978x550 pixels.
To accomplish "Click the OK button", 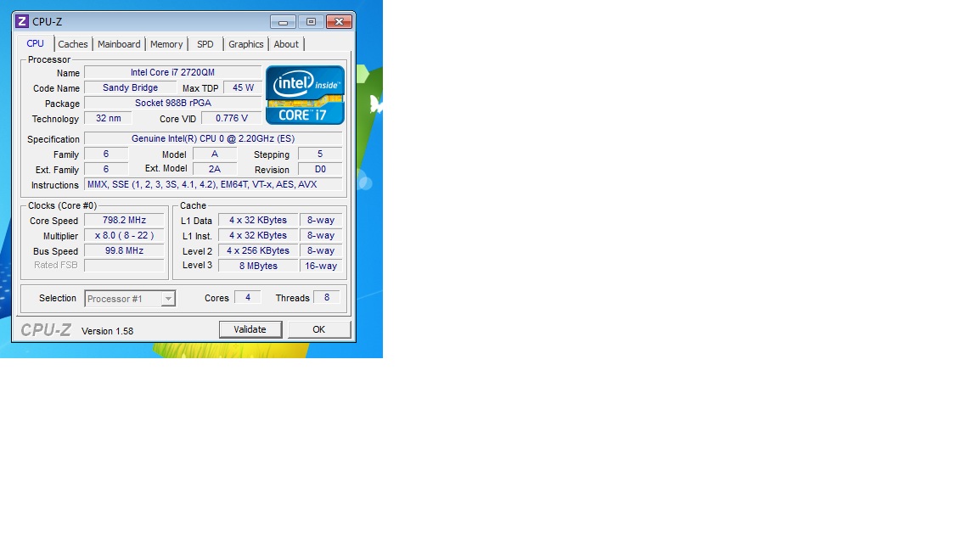I will point(318,329).
